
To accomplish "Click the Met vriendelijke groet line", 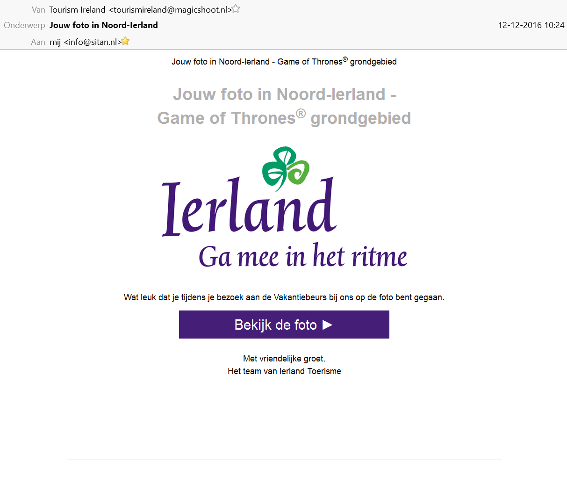I will (x=284, y=359).
